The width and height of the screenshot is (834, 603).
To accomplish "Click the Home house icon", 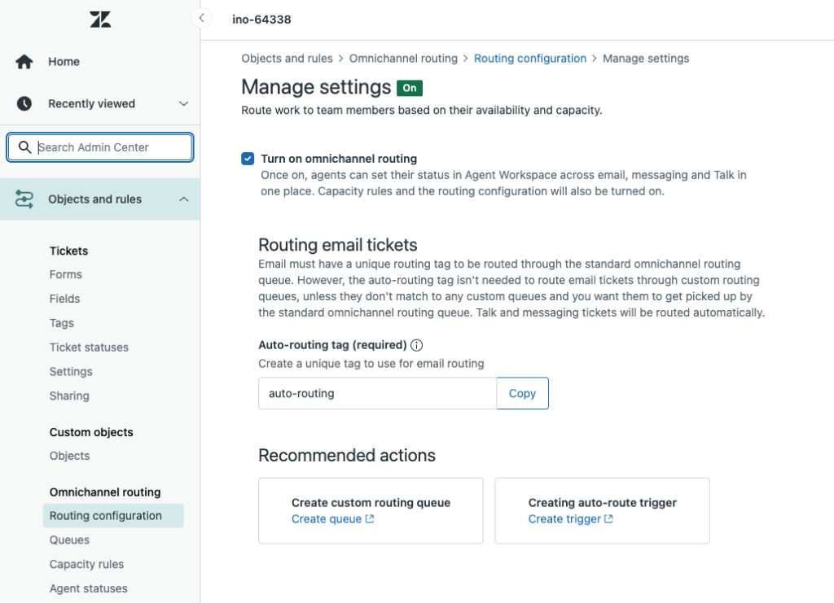I will pyautogui.click(x=24, y=62).
